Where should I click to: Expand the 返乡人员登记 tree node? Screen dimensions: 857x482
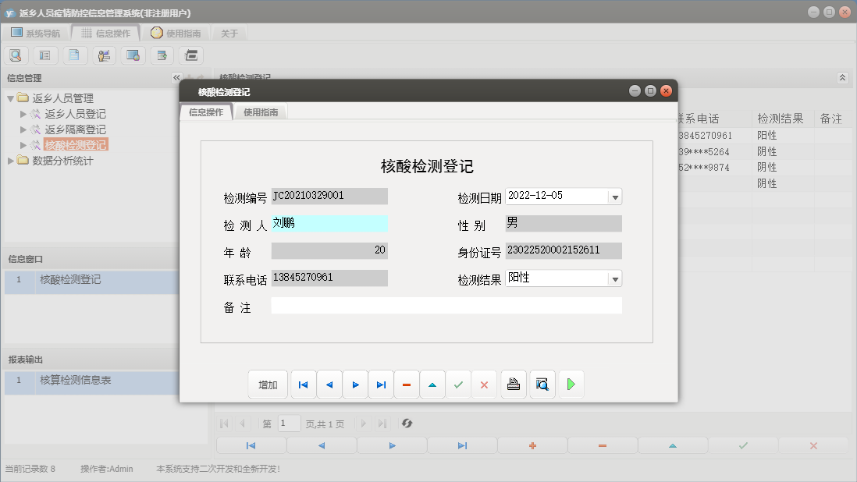point(23,114)
